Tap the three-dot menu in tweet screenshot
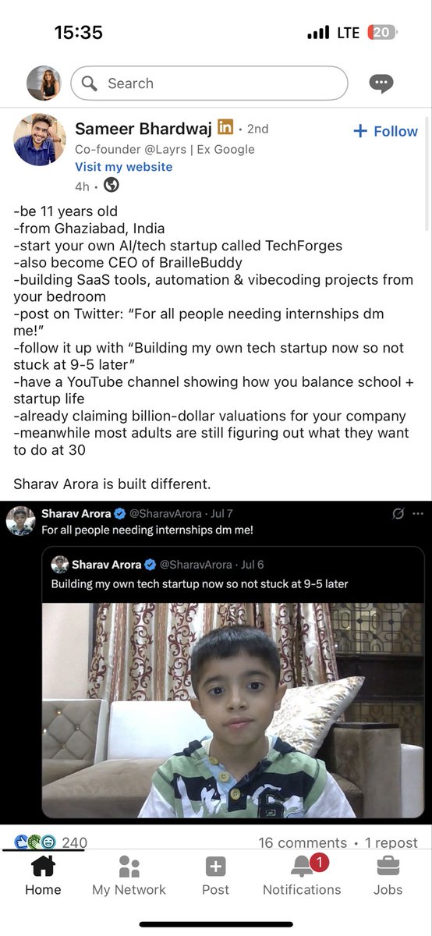This screenshot has height=936, width=432. (x=419, y=514)
